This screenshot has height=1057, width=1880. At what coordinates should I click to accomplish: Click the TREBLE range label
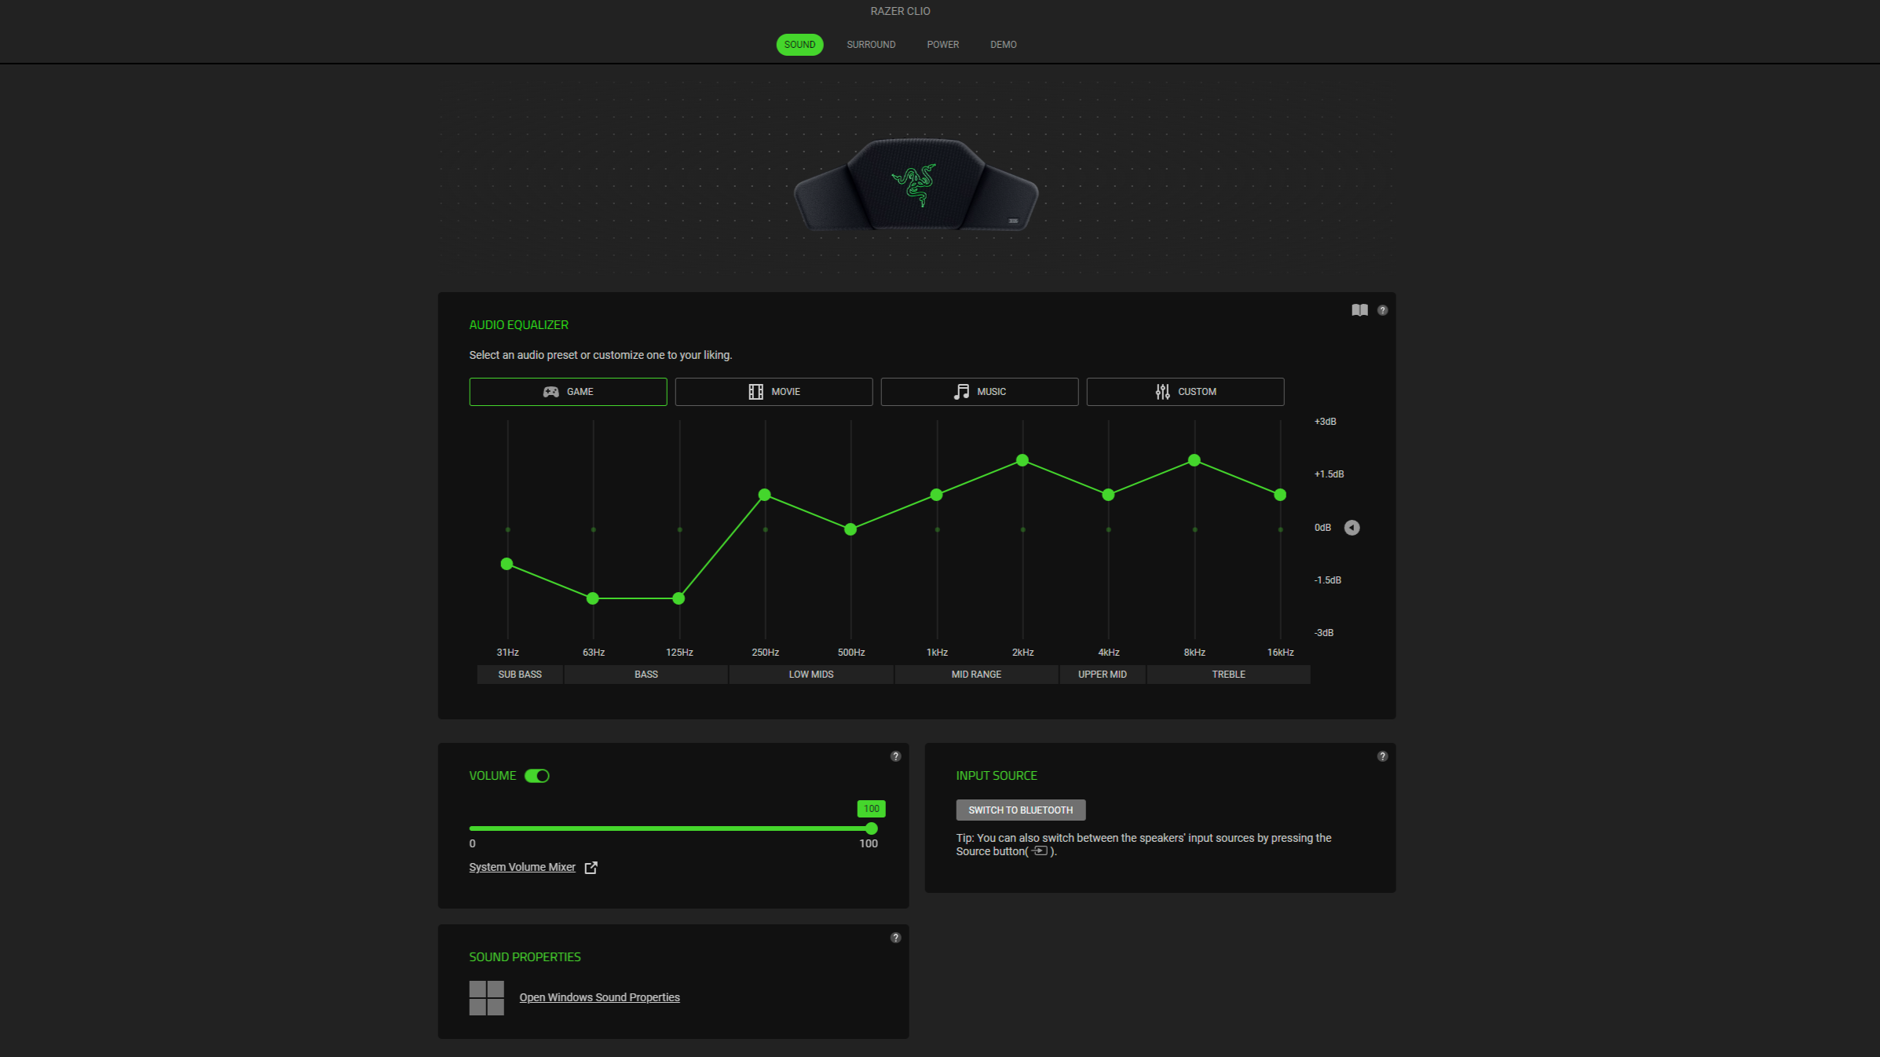click(1229, 675)
